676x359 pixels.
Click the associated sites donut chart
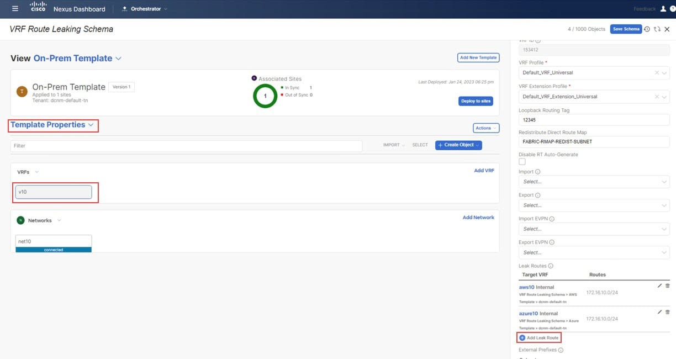265,96
